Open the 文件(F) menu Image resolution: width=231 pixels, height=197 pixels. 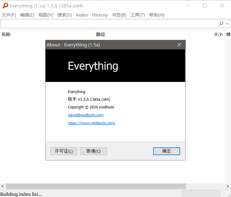click(x=9, y=15)
